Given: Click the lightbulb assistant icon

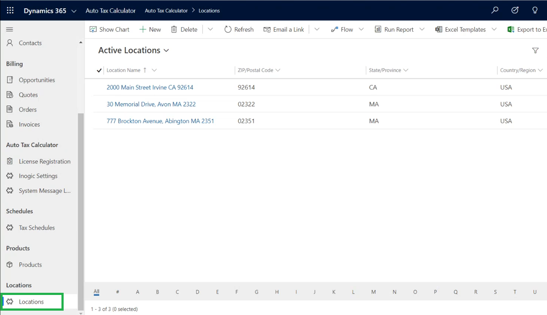Looking at the screenshot, I should [x=535, y=10].
